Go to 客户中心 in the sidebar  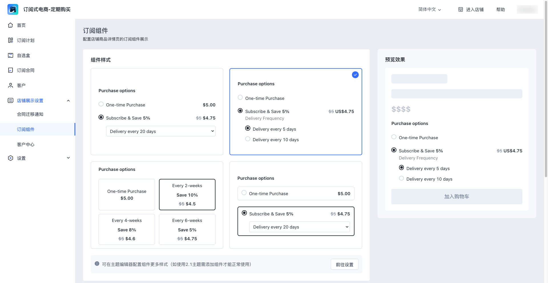(x=26, y=144)
